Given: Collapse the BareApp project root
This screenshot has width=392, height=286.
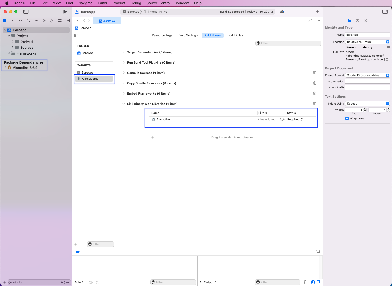Looking at the screenshot, I should (x=5, y=30).
